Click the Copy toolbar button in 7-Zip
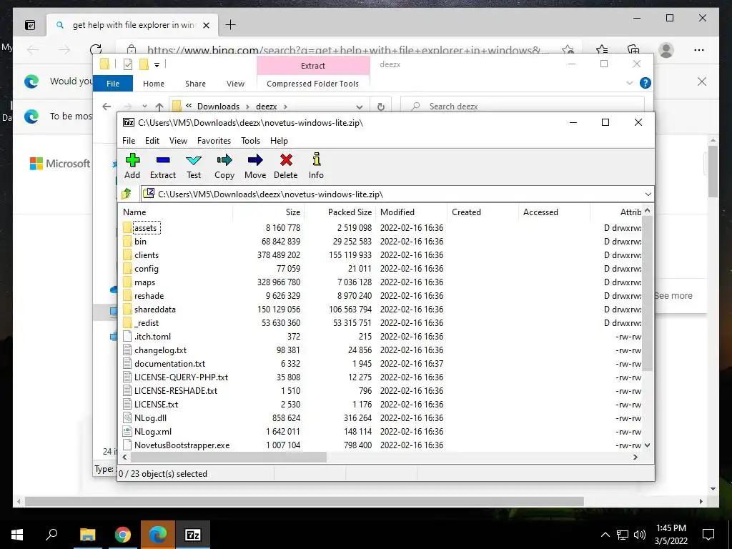The image size is (732, 549). [224, 166]
